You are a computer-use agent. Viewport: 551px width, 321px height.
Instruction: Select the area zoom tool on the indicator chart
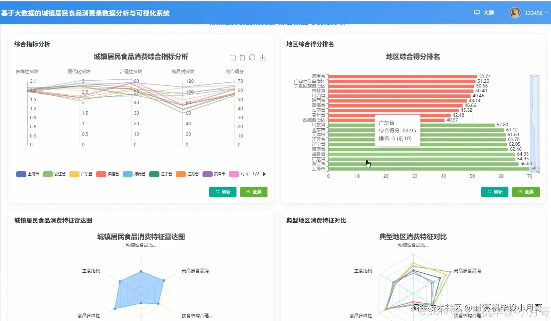click(x=233, y=58)
